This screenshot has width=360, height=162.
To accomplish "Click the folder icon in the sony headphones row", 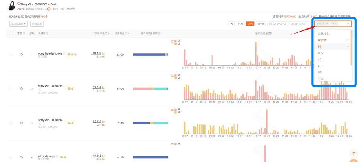I will coord(69,54).
